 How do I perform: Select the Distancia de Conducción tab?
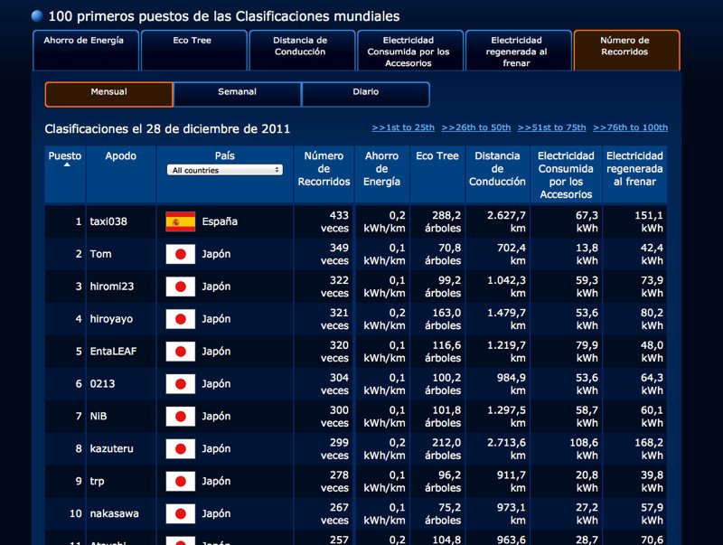(x=300, y=50)
